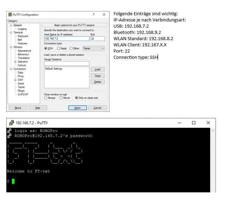Screen dimensions: 227x201
Task: Click the 'USB: 192.168.7.2' note line
Action: pyautogui.click(x=131, y=26)
